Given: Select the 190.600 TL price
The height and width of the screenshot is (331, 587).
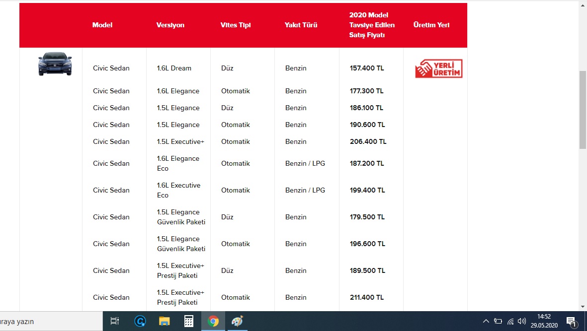Looking at the screenshot, I should click(367, 125).
